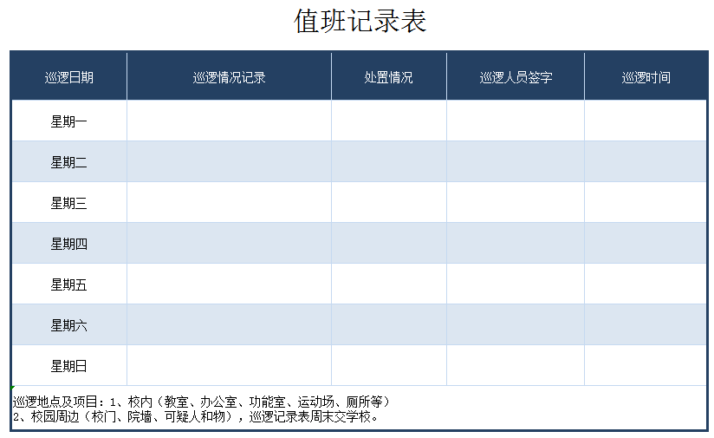Select 巡逻时间 cell in 星期二 row
This screenshot has width=714, height=438.
point(646,162)
